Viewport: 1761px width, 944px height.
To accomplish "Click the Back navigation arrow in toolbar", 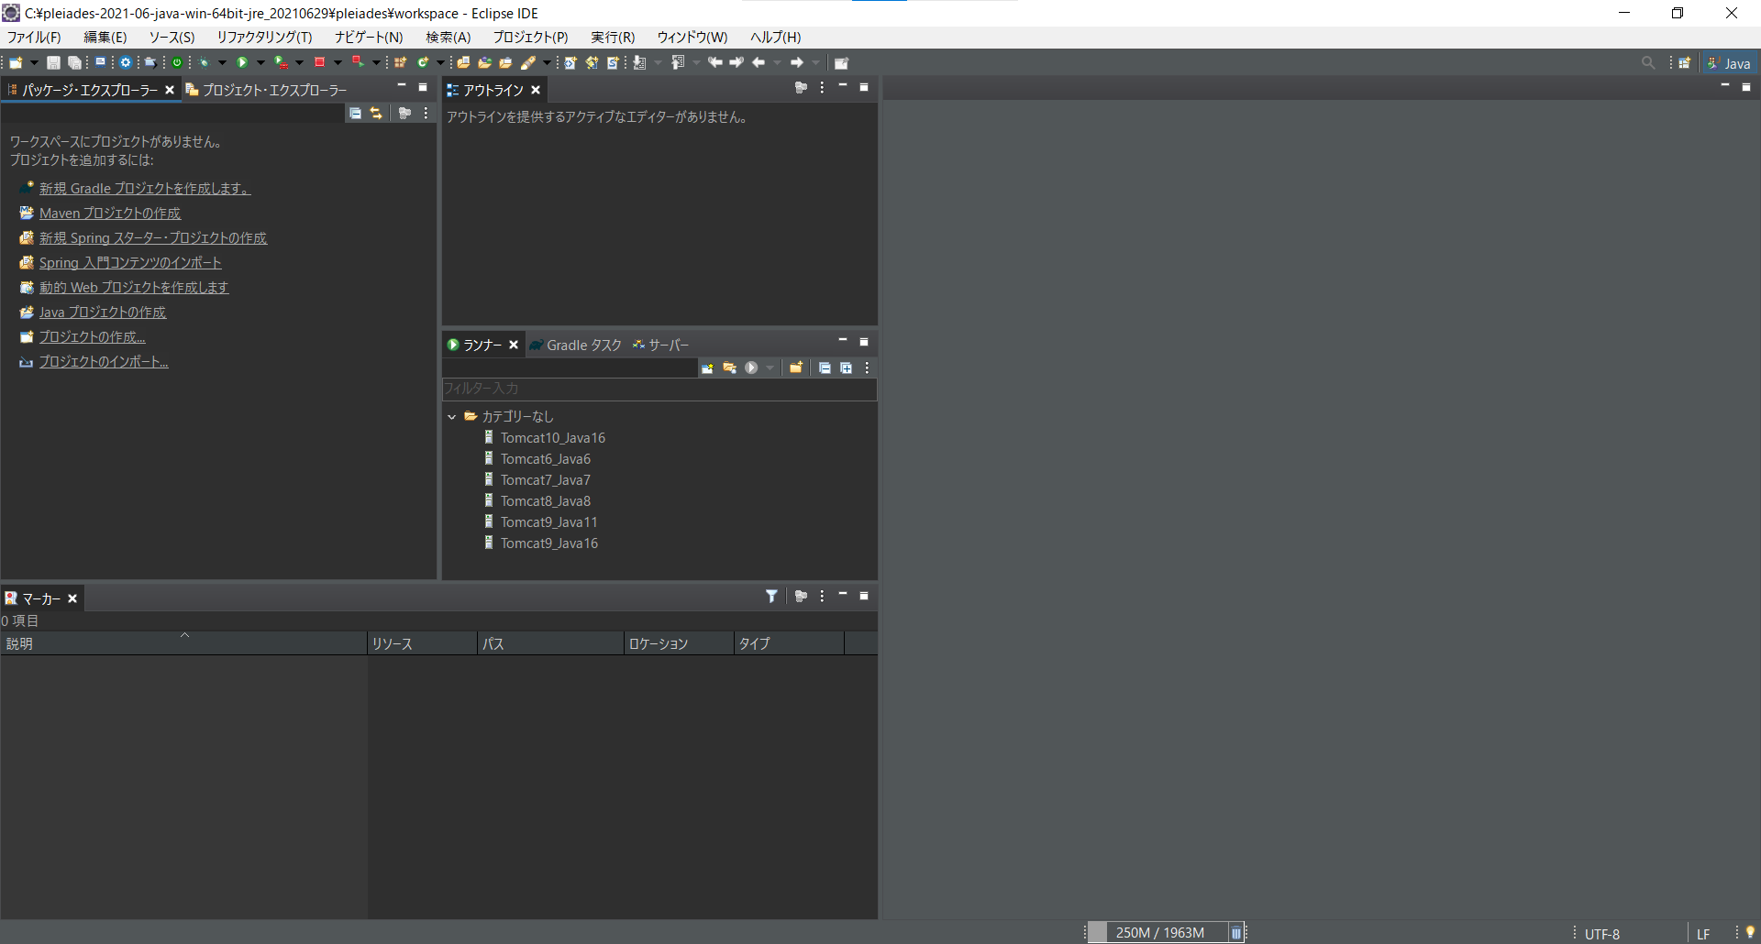I will pyautogui.click(x=759, y=62).
